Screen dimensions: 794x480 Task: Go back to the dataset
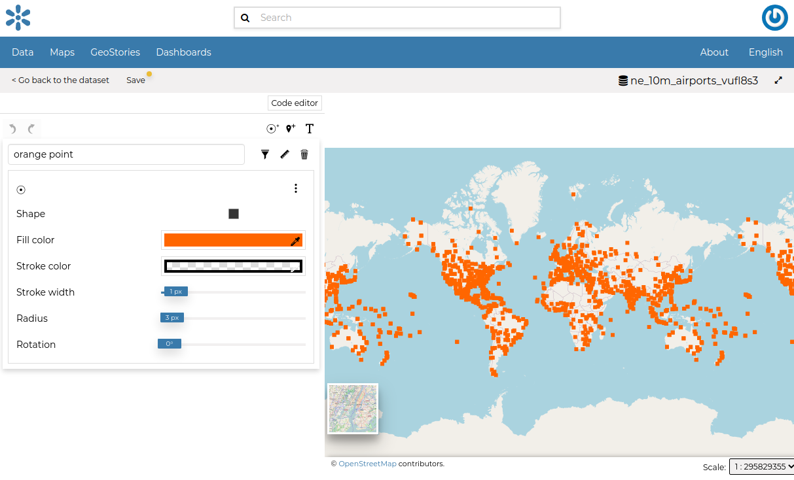[60, 80]
